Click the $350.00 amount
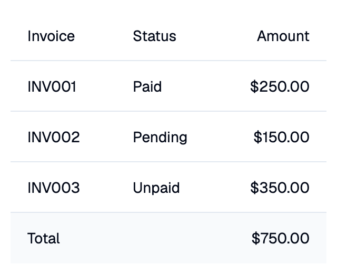 coord(280,188)
